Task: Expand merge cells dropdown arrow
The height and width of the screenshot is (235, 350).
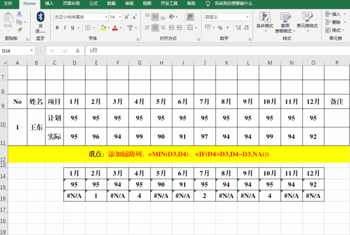Action: tap(196, 28)
